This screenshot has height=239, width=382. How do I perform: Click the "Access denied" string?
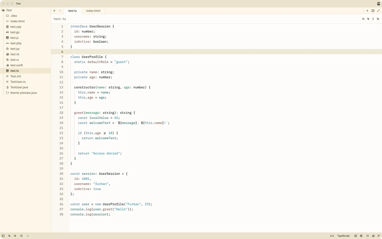tap(106, 153)
